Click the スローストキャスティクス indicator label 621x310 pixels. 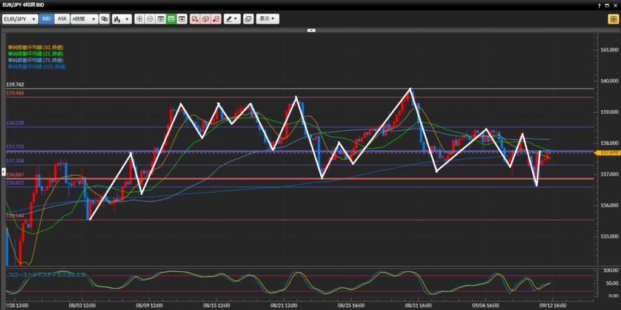click(46, 274)
